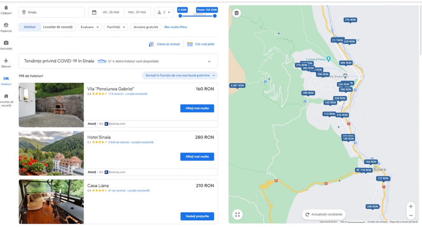This screenshot has height=227, width=422.
Task: Expand map to fullscreen
Action: (237, 214)
